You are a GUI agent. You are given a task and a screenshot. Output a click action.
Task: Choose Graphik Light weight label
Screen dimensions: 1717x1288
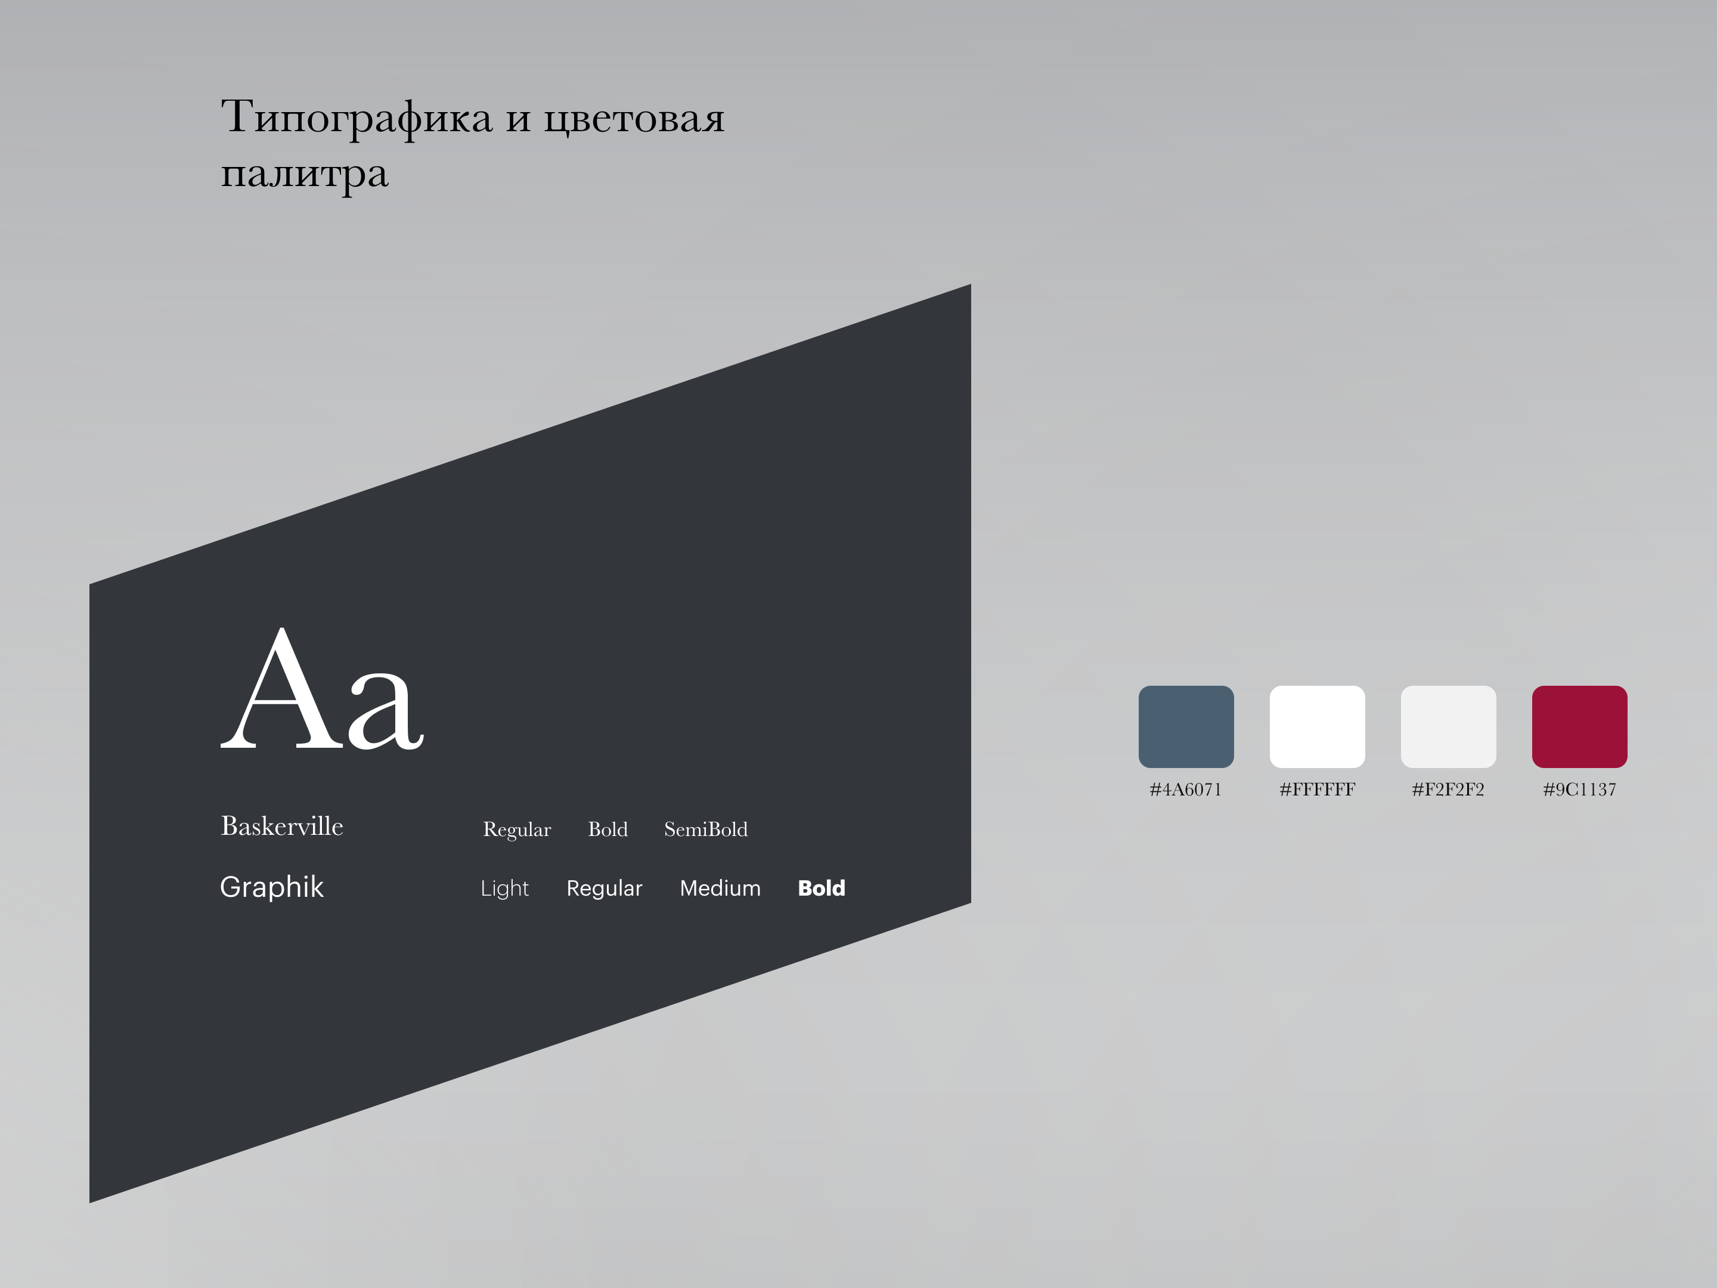504,888
